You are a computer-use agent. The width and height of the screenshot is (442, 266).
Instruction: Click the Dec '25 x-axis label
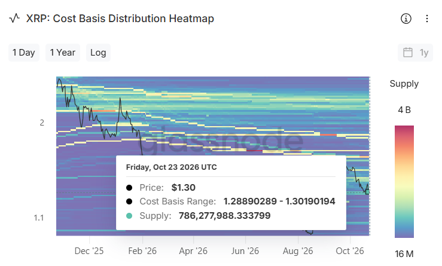89,251
